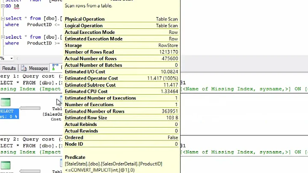Click the Query 1 data flow arrow
Screen dimensions: 308x173
(x=30, y=108)
